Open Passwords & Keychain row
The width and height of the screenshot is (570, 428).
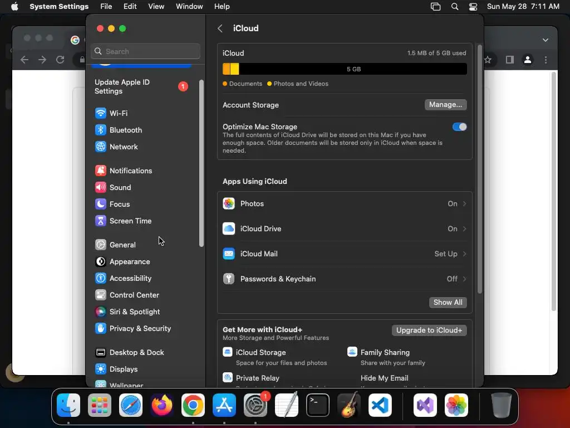click(x=345, y=279)
